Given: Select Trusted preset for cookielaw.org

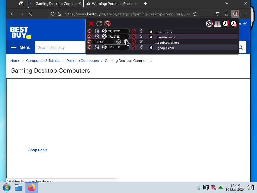Looking at the screenshot, I should [x=115, y=36].
